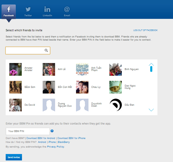Open Download BBM for iPhone link
This screenshot has width=173, height=162.
click(x=71, y=138)
